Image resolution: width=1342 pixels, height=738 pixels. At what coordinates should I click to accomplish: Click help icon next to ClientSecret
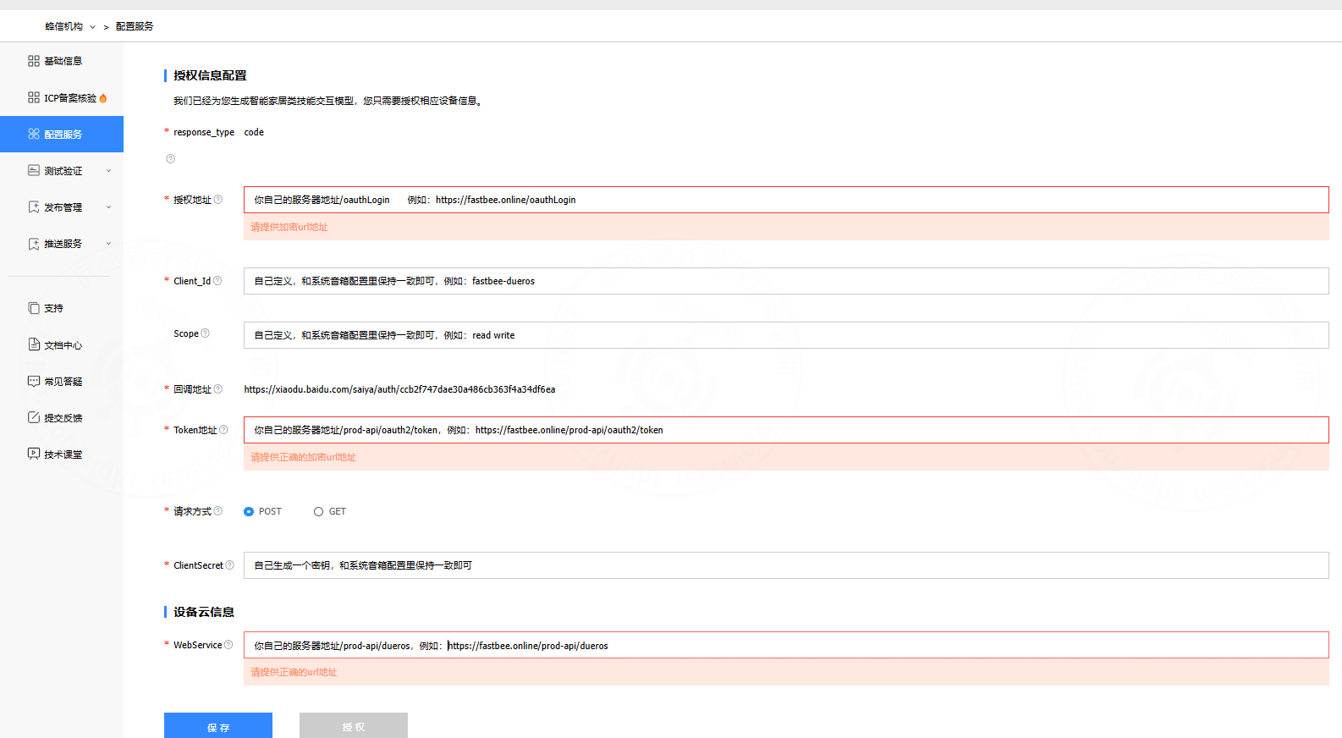(x=229, y=565)
